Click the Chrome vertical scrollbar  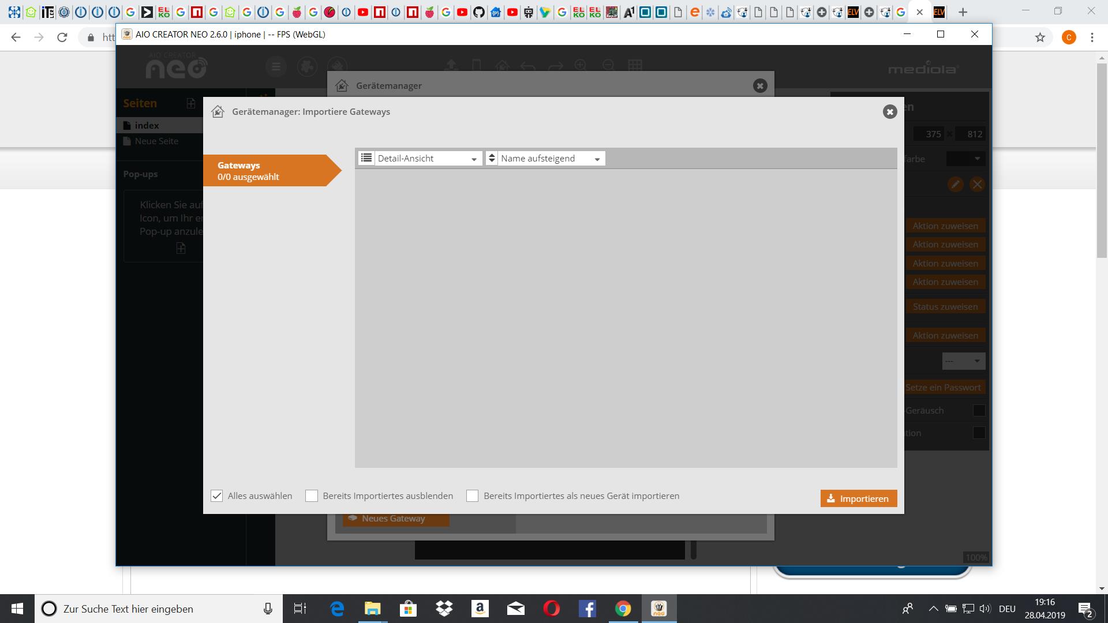1102,160
